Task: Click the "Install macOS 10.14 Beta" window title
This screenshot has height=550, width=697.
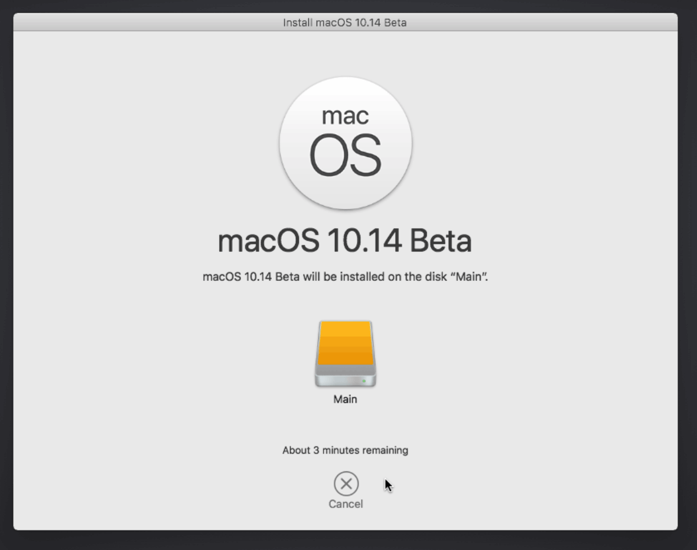Action: pyautogui.click(x=345, y=22)
